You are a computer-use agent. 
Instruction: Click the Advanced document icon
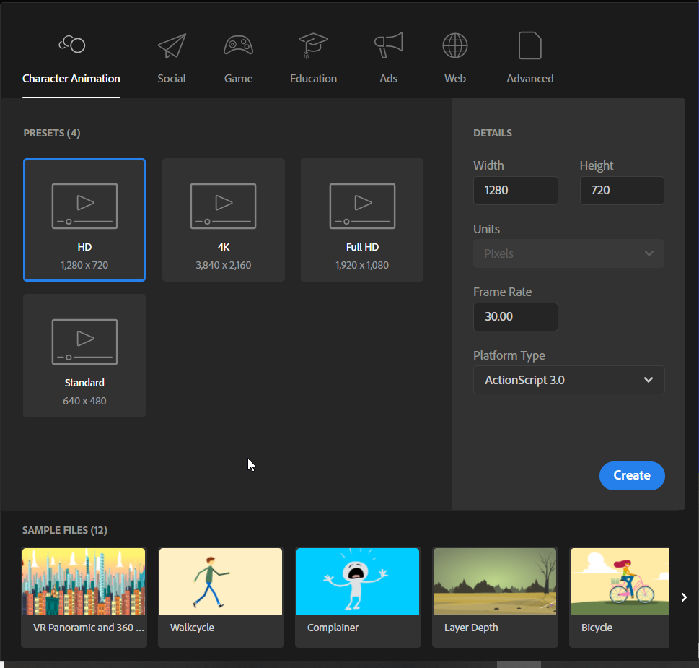click(529, 45)
